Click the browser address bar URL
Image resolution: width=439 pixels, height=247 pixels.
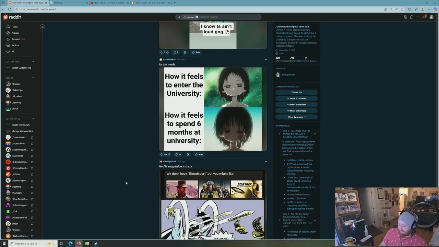(38, 9)
